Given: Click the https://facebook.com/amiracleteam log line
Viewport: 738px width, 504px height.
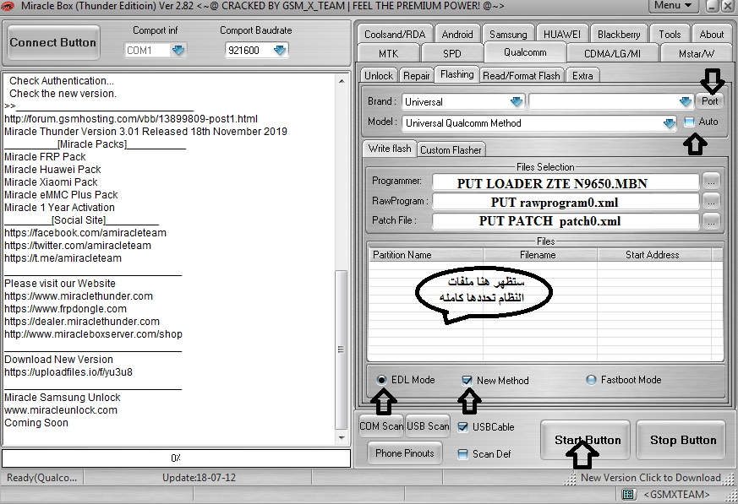Looking at the screenshot, I should (85, 233).
